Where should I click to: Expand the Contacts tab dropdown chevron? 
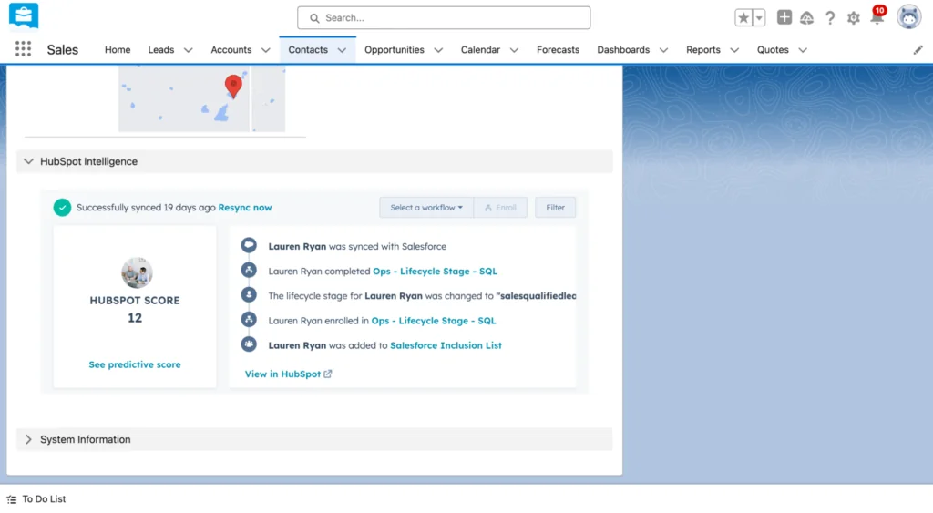pos(343,51)
